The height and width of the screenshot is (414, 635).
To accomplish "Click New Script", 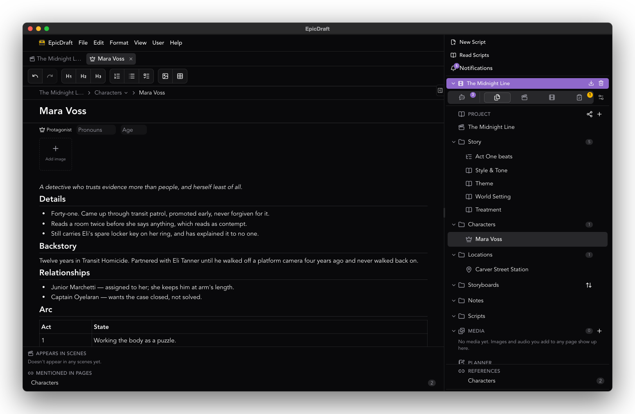I will 468,42.
